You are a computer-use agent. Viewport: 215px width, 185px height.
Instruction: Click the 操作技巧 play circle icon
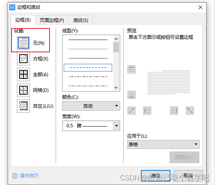15,176
